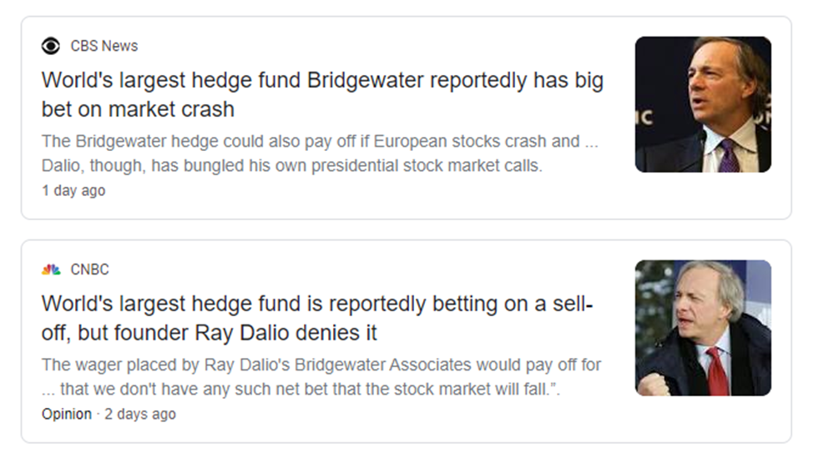Click the "Dalio, though, has bungled" snippet line
Viewport: 814px width, 458px height.
[x=291, y=166]
